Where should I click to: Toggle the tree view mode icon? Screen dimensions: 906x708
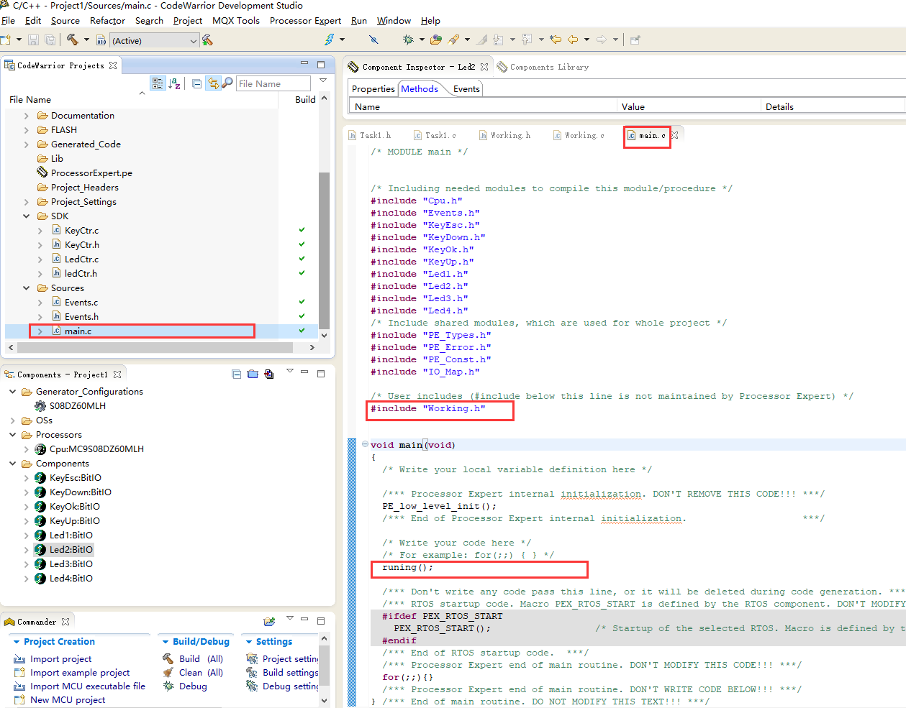click(158, 83)
